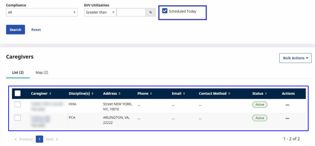Select the List (2) tab
This screenshot has height=146, width=315.
click(x=18, y=72)
